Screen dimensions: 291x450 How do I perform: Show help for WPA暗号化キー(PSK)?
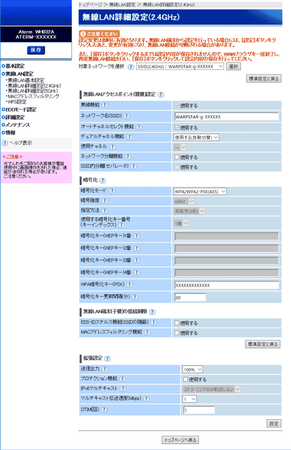click(x=129, y=284)
